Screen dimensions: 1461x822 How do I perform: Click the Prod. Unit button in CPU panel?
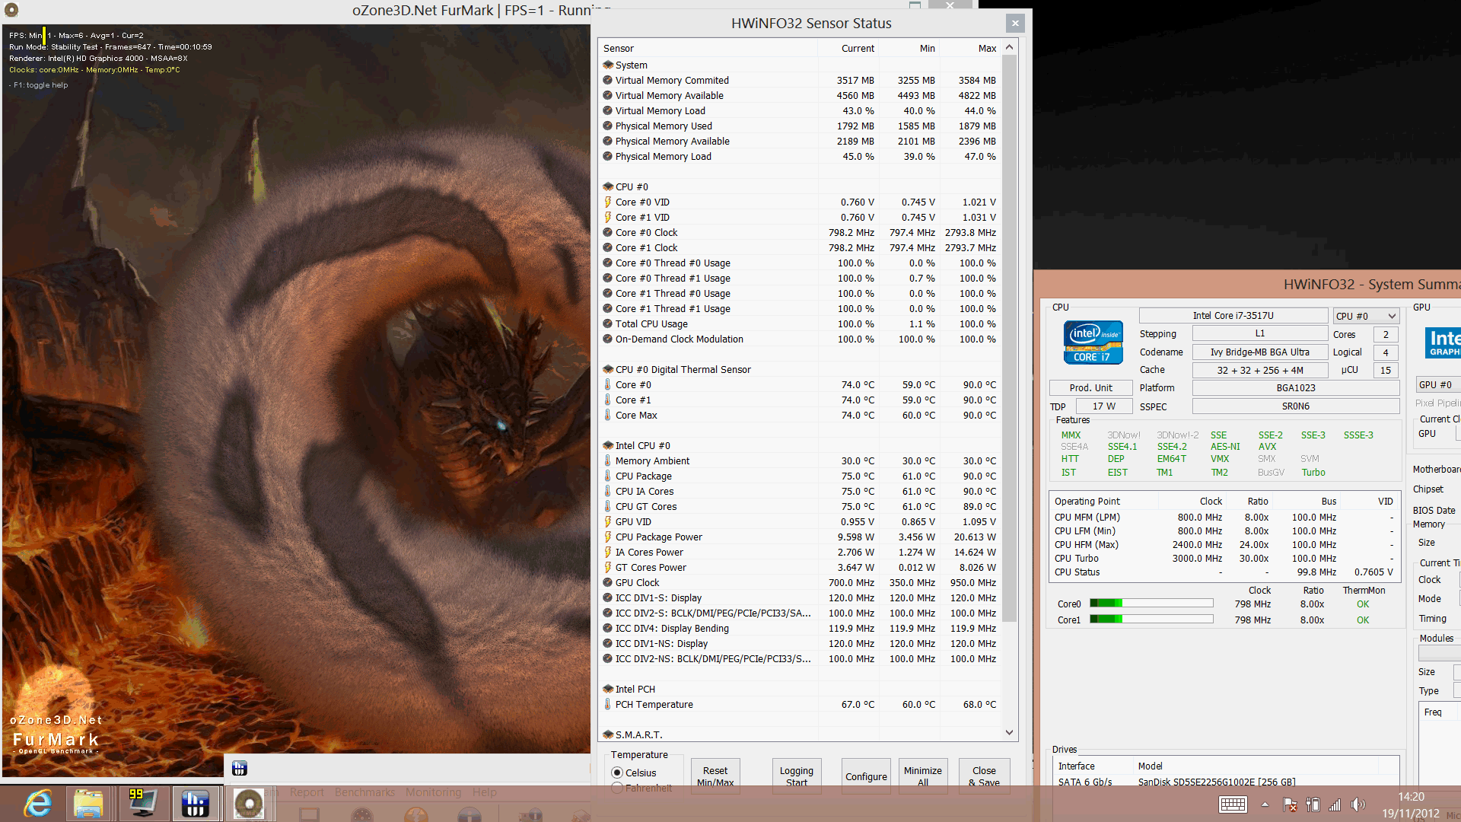[x=1090, y=388]
